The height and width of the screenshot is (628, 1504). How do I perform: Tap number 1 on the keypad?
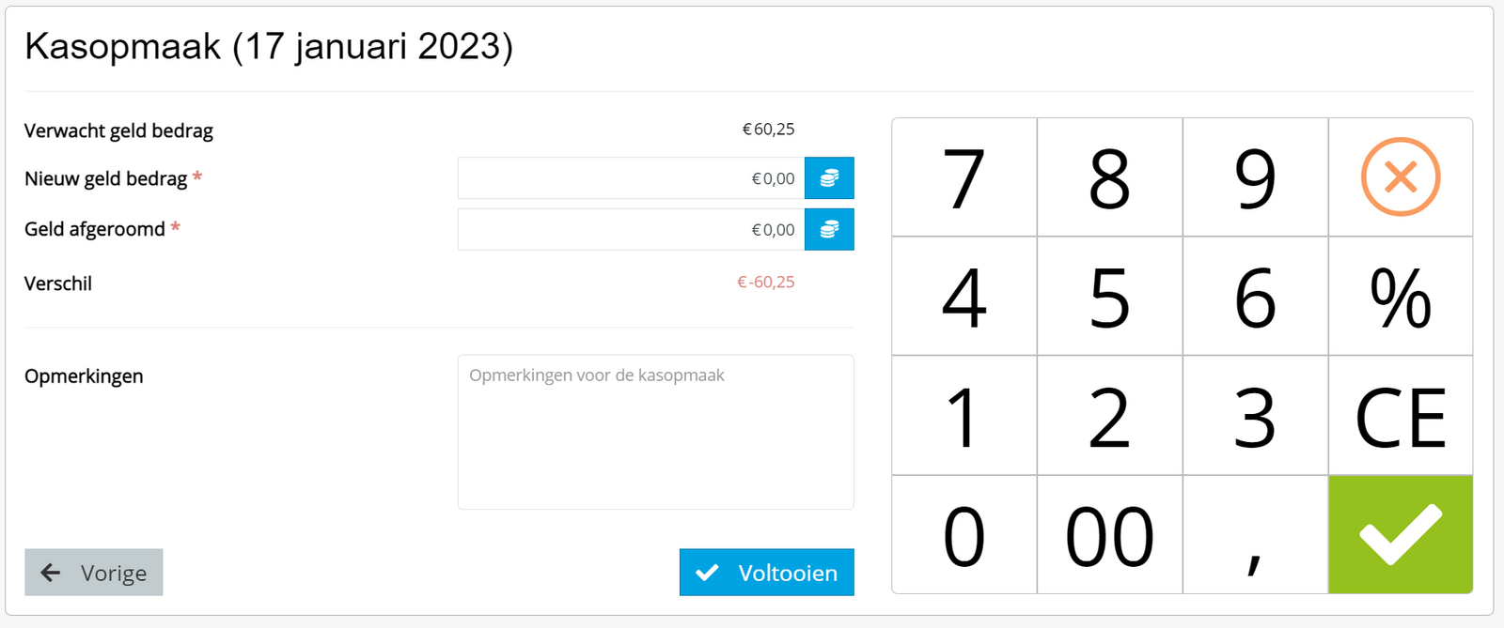pos(964,416)
